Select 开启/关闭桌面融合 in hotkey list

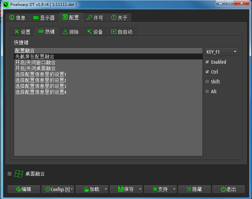(x=35, y=68)
